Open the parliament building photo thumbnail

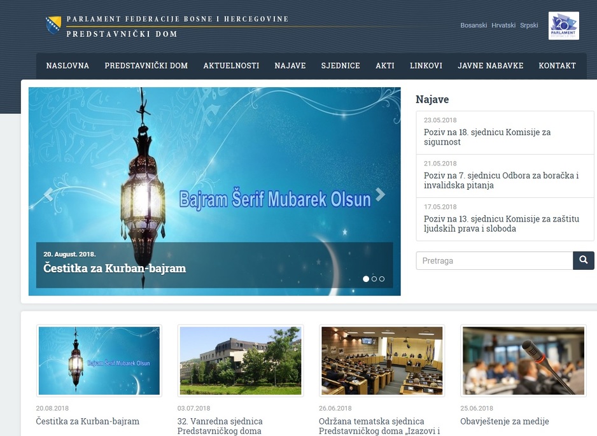click(x=241, y=361)
